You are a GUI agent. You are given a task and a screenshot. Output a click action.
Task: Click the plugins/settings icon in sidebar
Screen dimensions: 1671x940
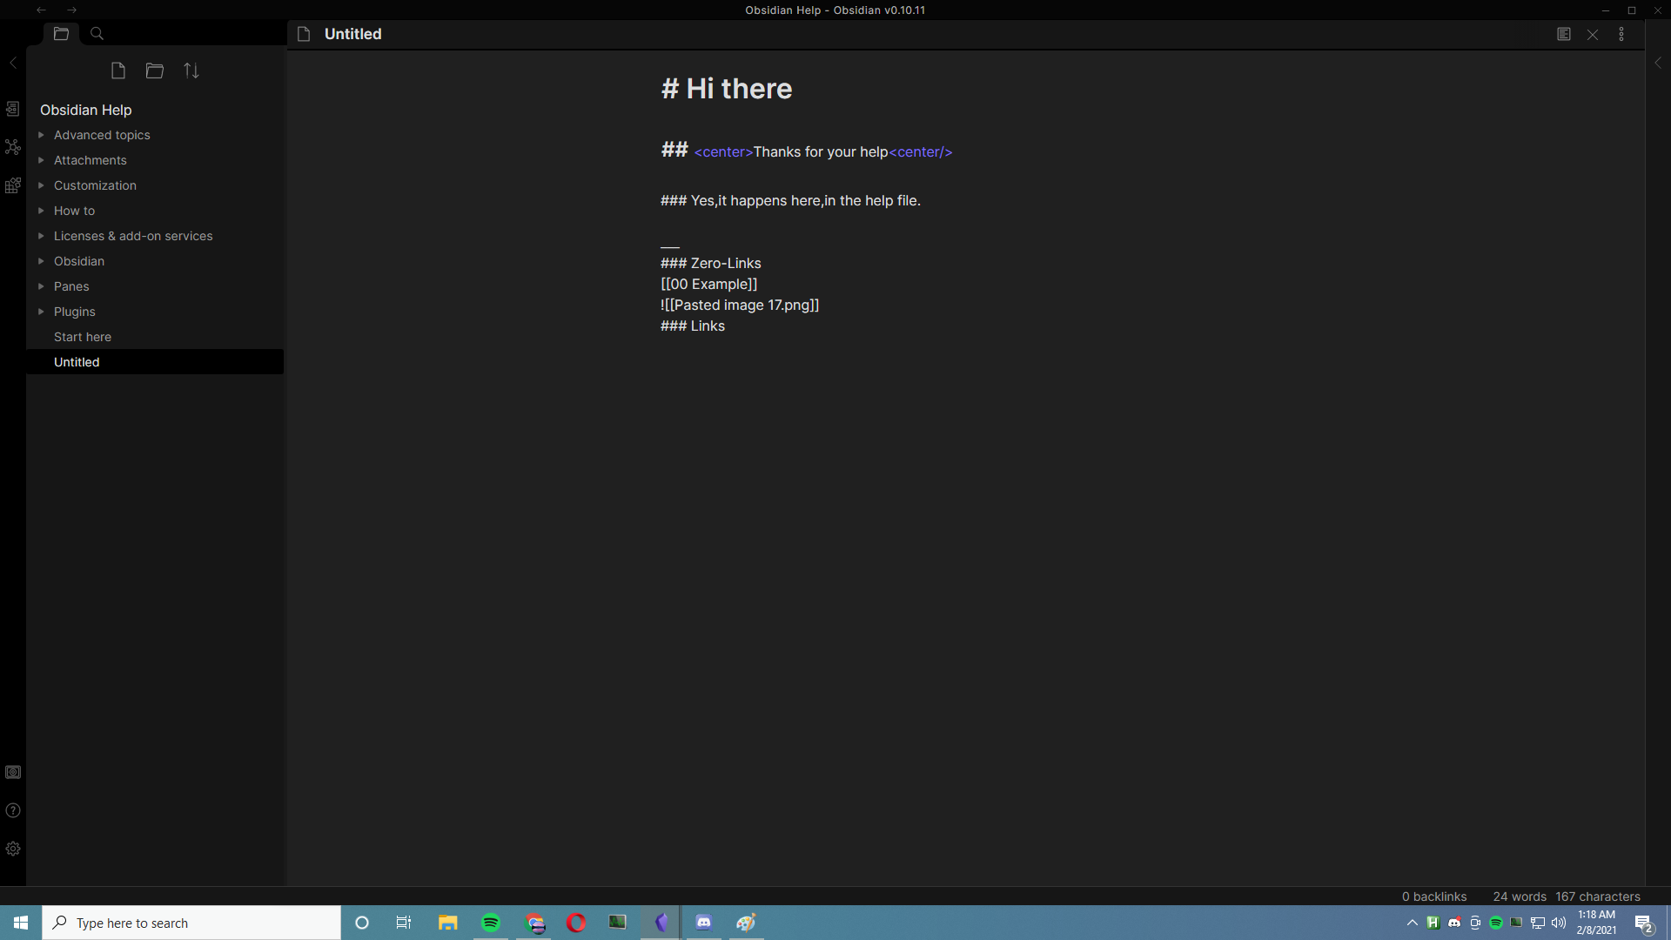13,849
